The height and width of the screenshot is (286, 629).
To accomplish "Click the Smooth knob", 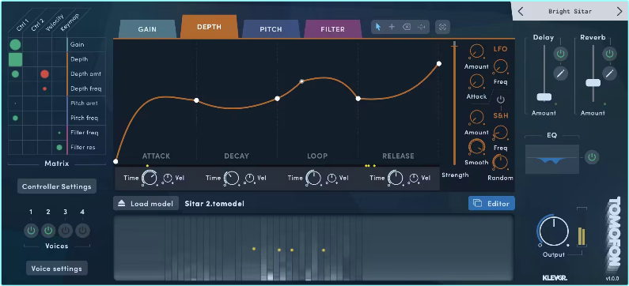I will [476, 147].
